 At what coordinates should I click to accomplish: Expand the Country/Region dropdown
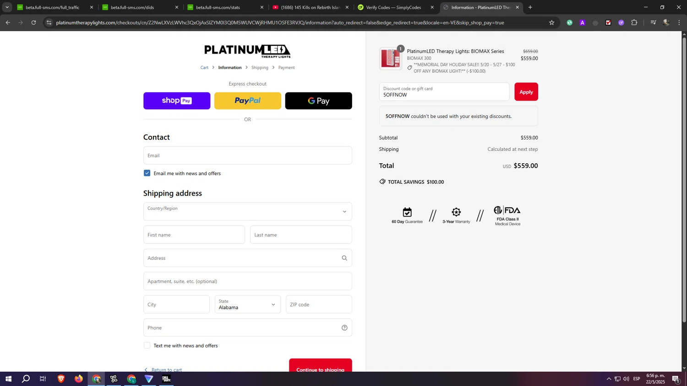coord(247,211)
